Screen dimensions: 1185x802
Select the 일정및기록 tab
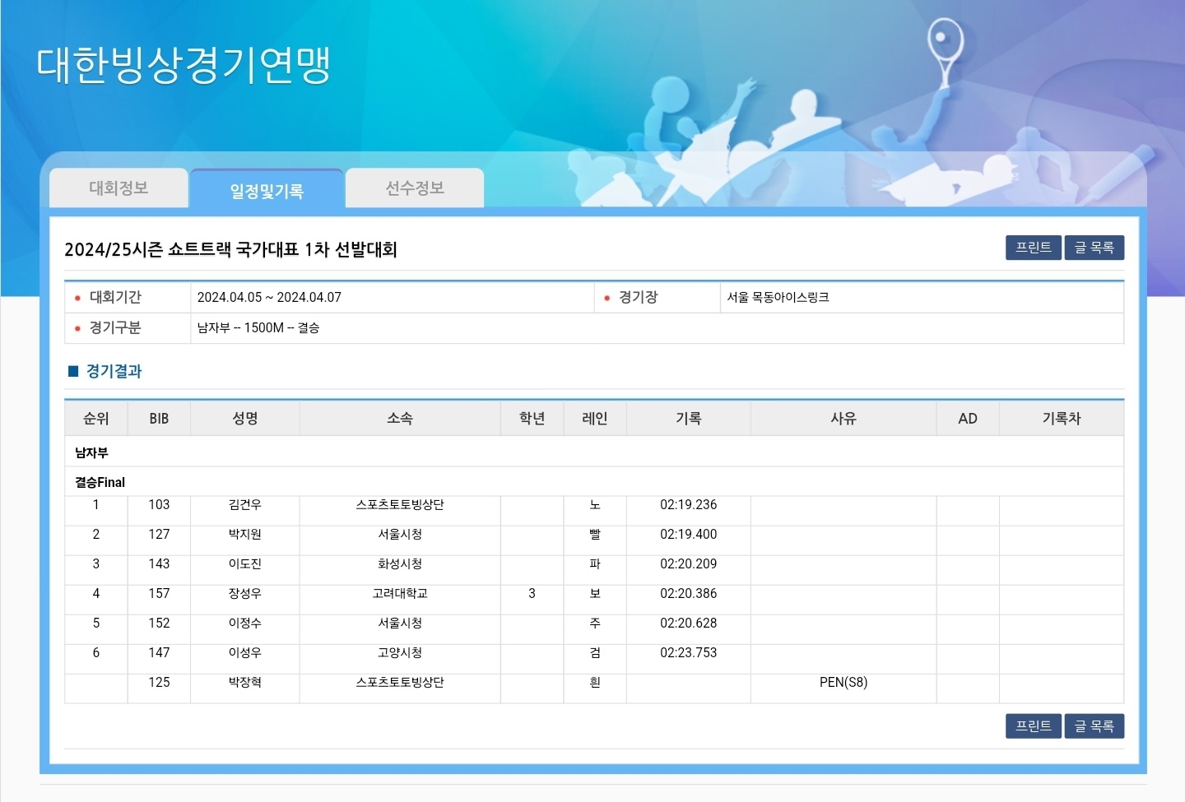[267, 191]
